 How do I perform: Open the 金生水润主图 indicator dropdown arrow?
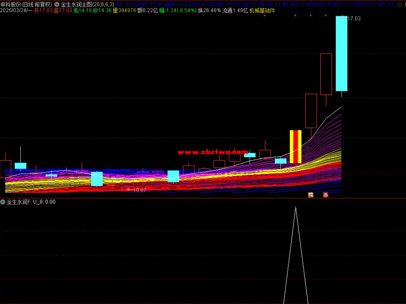[57, 4]
